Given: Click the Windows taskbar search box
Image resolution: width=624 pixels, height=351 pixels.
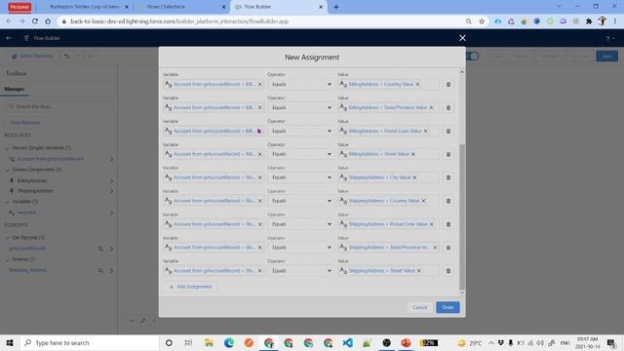Looking at the screenshot, I should pos(90,342).
